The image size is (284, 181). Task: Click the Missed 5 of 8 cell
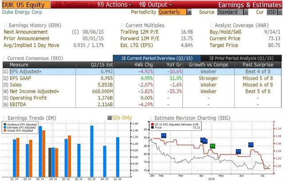[258, 78]
